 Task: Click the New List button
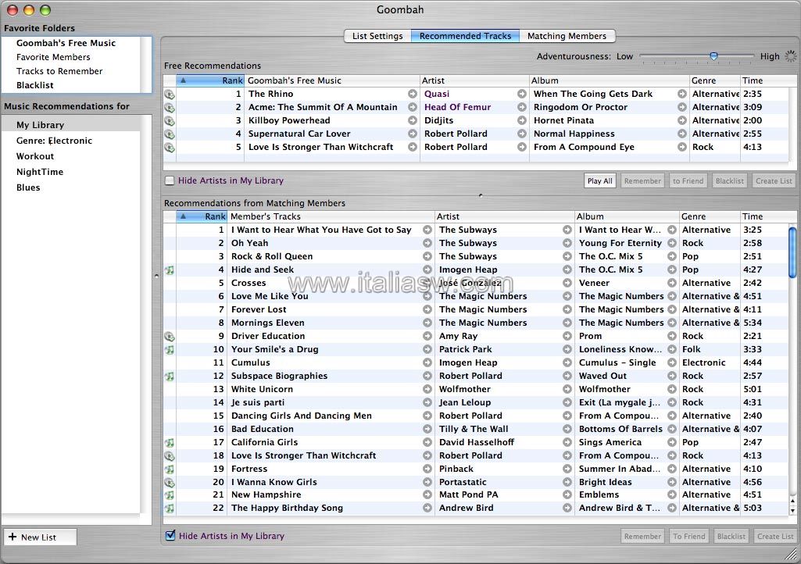point(40,537)
